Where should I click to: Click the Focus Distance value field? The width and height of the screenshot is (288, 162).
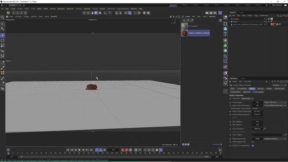pyautogui.click(x=257, y=129)
